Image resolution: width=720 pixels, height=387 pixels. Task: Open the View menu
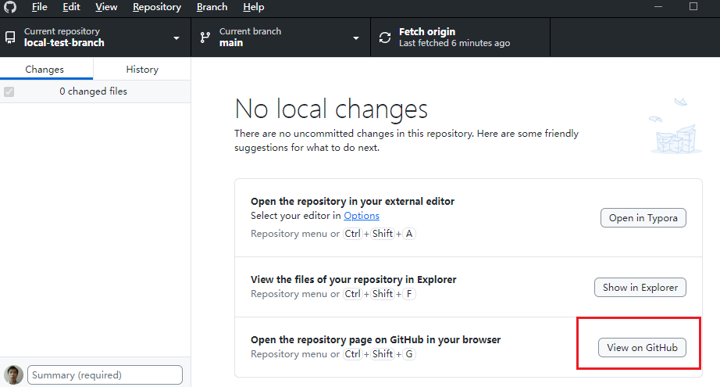click(x=106, y=7)
